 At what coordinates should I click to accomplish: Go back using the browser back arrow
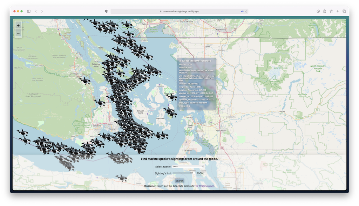[x=36, y=11]
